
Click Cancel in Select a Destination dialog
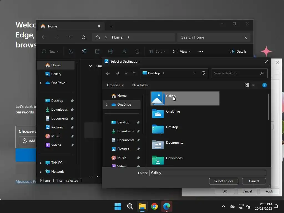click(x=254, y=181)
